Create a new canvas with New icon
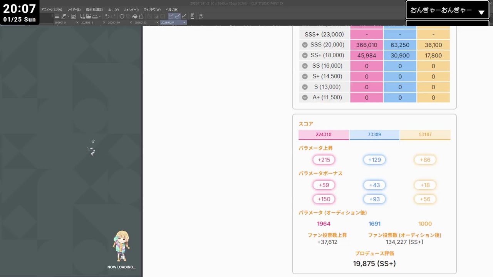493x277 pixels. [x=82, y=16]
